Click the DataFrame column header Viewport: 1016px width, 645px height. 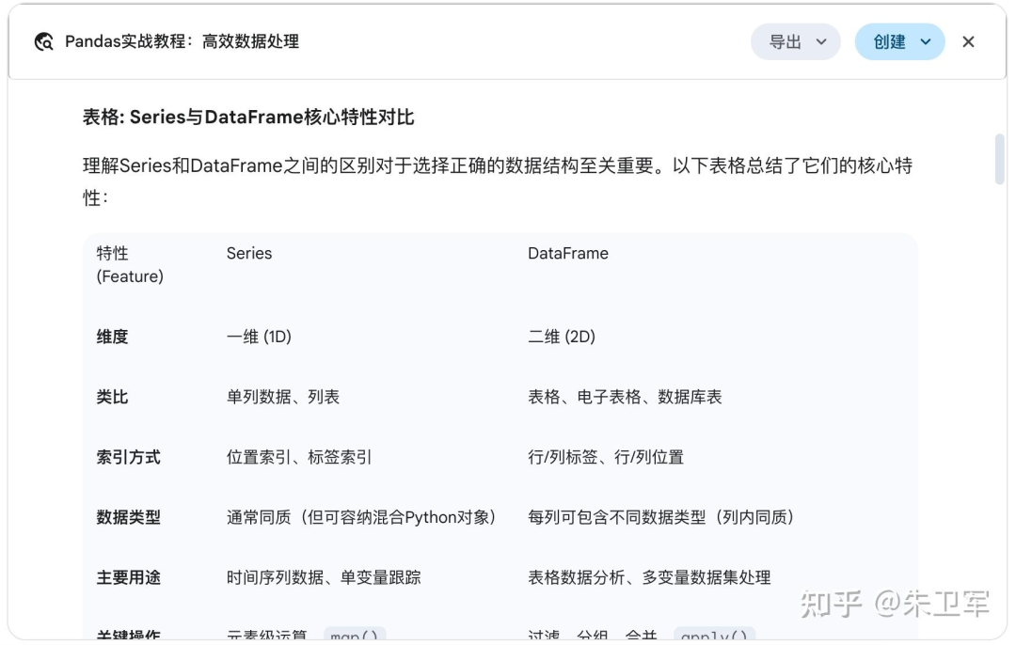point(568,253)
